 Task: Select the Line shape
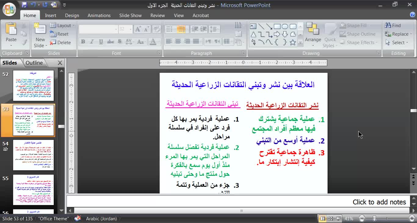pos(261,26)
